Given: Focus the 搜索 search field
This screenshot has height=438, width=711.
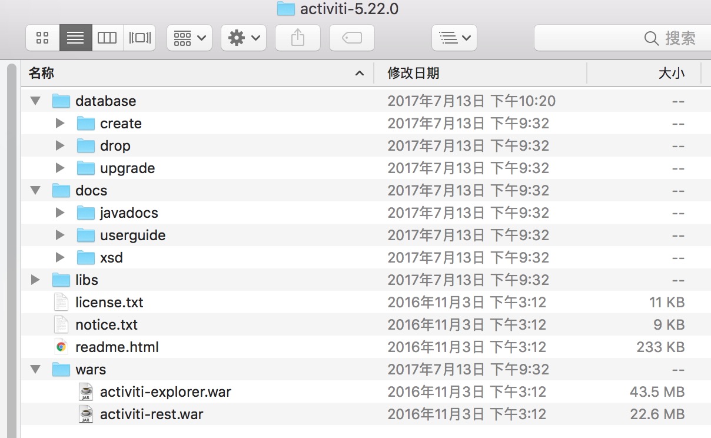Looking at the screenshot, I should [x=623, y=38].
